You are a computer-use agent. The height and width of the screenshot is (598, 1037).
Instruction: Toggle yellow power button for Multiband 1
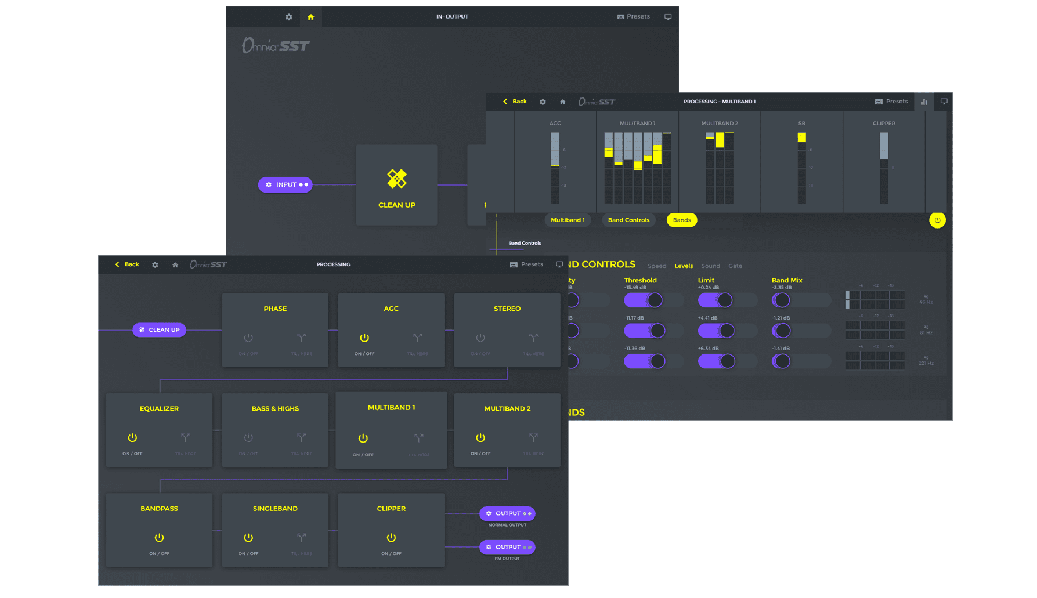tap(937, 220)
